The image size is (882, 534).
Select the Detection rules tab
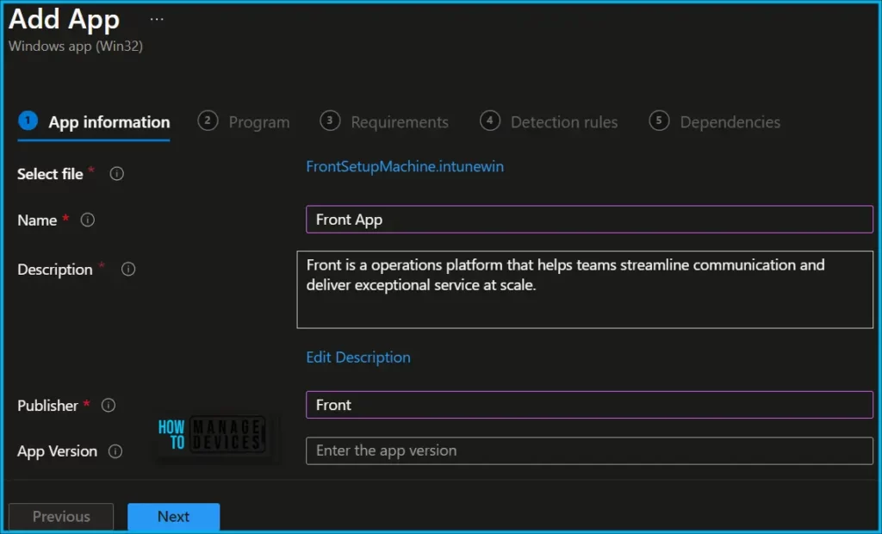(549, 122)
